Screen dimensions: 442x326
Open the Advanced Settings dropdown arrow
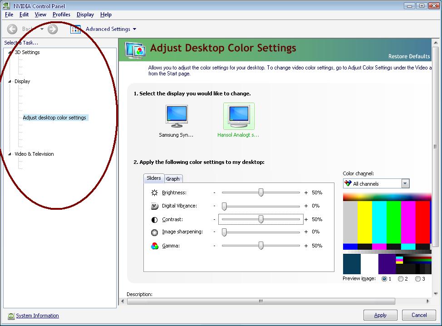[134, 29]
